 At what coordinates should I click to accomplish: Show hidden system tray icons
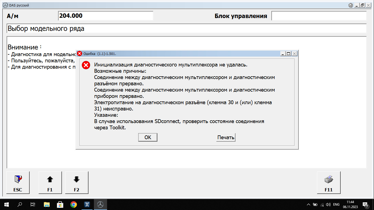pyautogui.click(x=309, y=204)
